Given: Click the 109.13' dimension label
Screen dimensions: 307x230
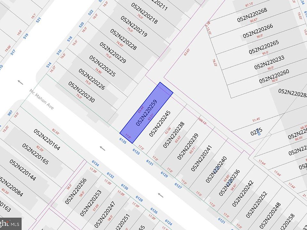Looking at the screenshot, I should 202,121.
